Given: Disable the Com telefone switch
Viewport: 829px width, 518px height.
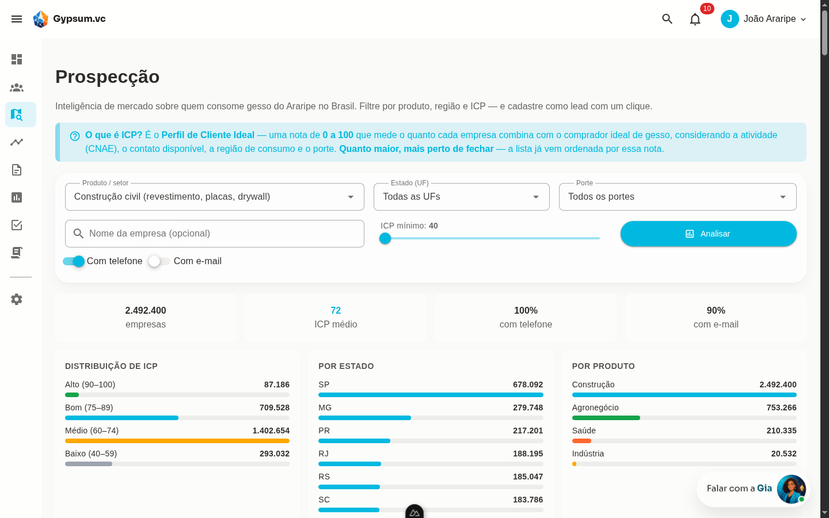Looking at the screenshot, I should point(74,261).
